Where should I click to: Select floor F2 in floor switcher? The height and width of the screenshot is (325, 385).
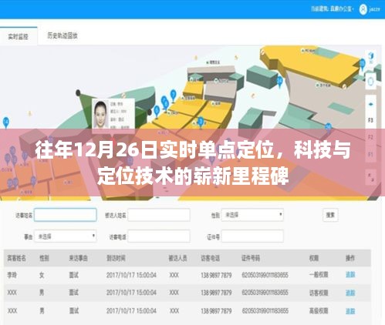pos(370,138)
